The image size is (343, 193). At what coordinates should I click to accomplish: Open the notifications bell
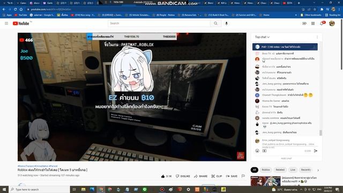click(322, 23)
